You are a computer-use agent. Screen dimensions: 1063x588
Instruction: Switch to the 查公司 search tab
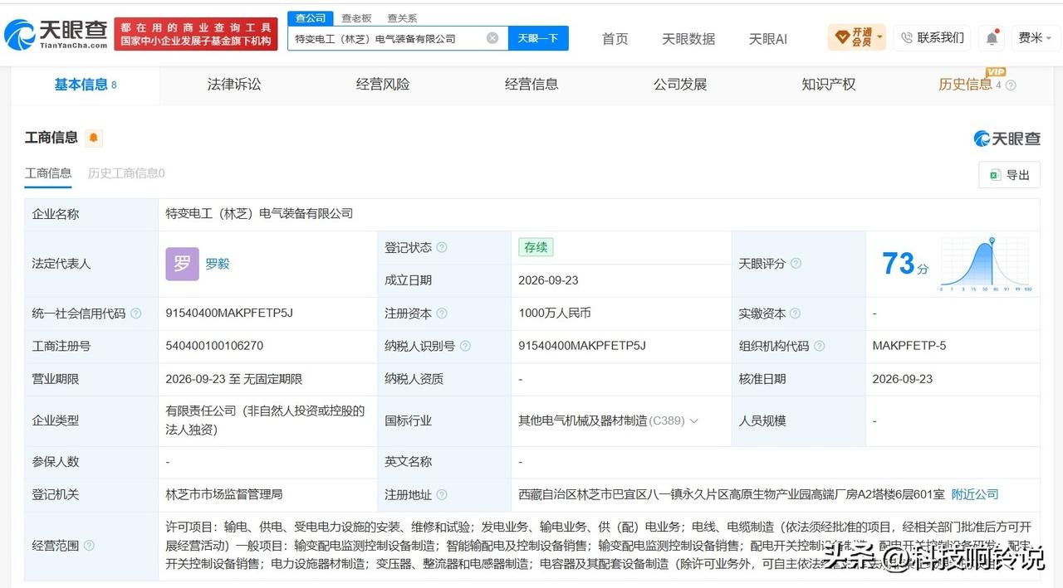[311, 17]
